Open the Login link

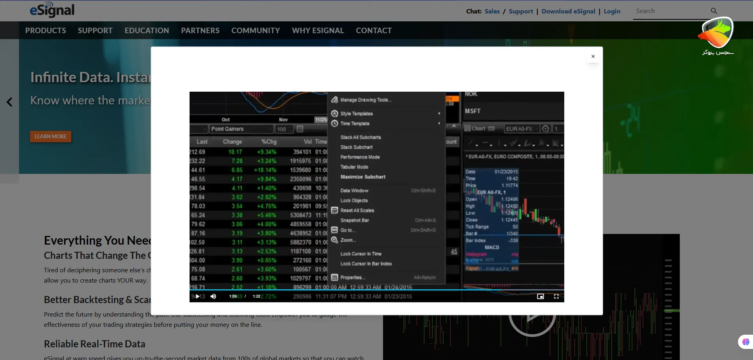pyautogui.click(x=612, y=11)
